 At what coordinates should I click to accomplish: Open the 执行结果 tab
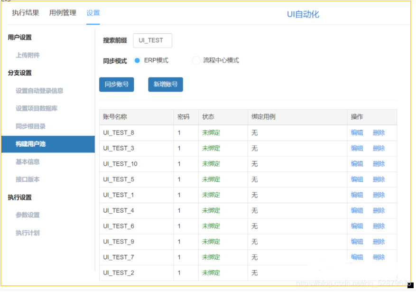[26, 13]
